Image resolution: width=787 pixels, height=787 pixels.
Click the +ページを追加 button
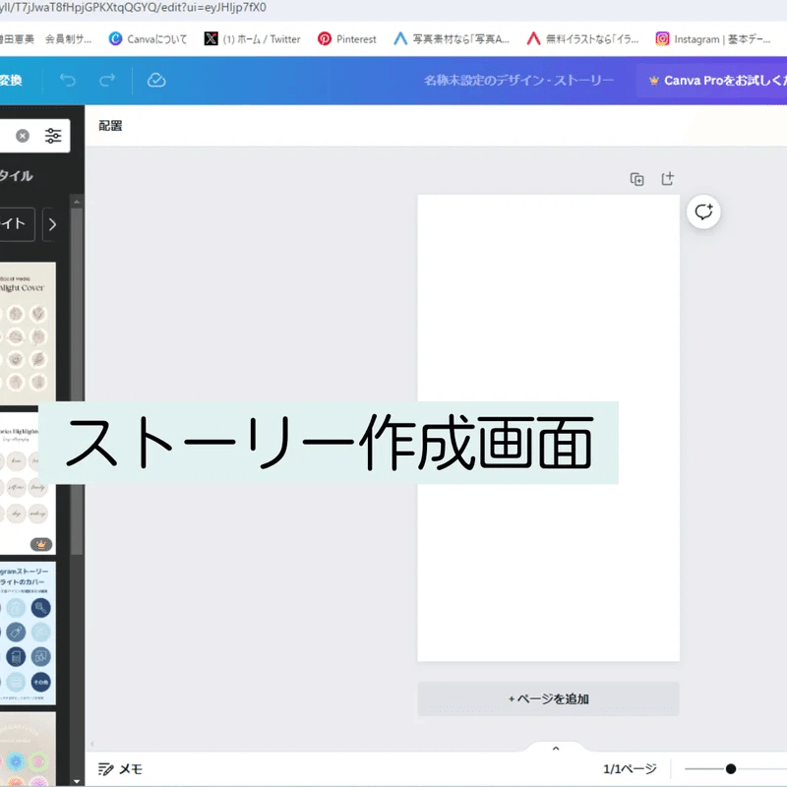(549, 698)
